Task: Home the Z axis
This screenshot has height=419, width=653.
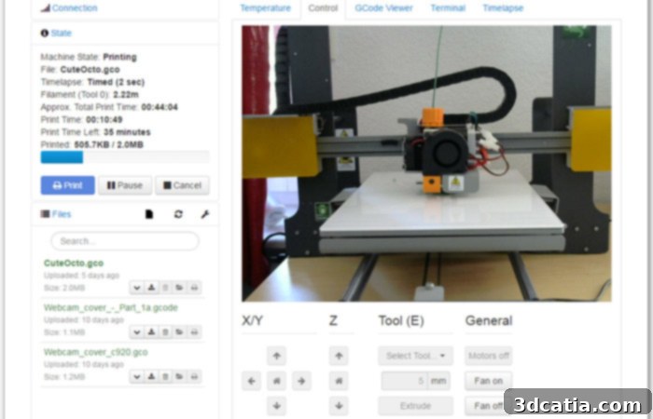Action: pos(339,381)
